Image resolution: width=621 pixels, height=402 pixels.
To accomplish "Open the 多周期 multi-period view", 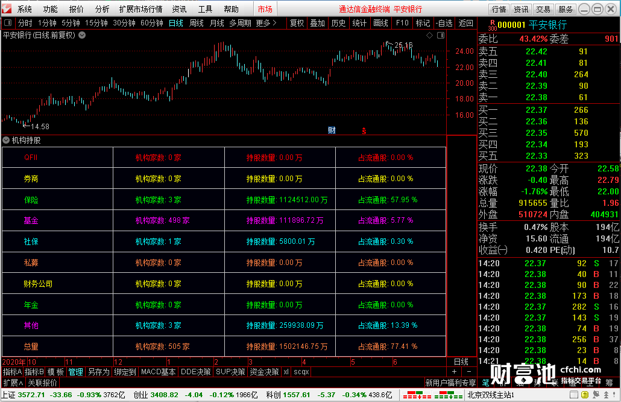I will click(240, 23).
